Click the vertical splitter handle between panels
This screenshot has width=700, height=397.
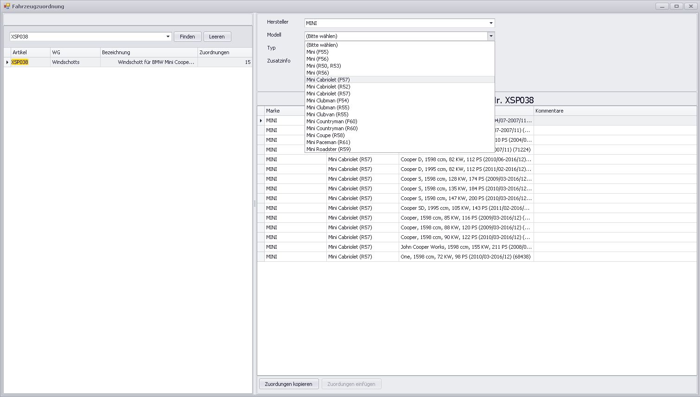click(x=255, y=203)
